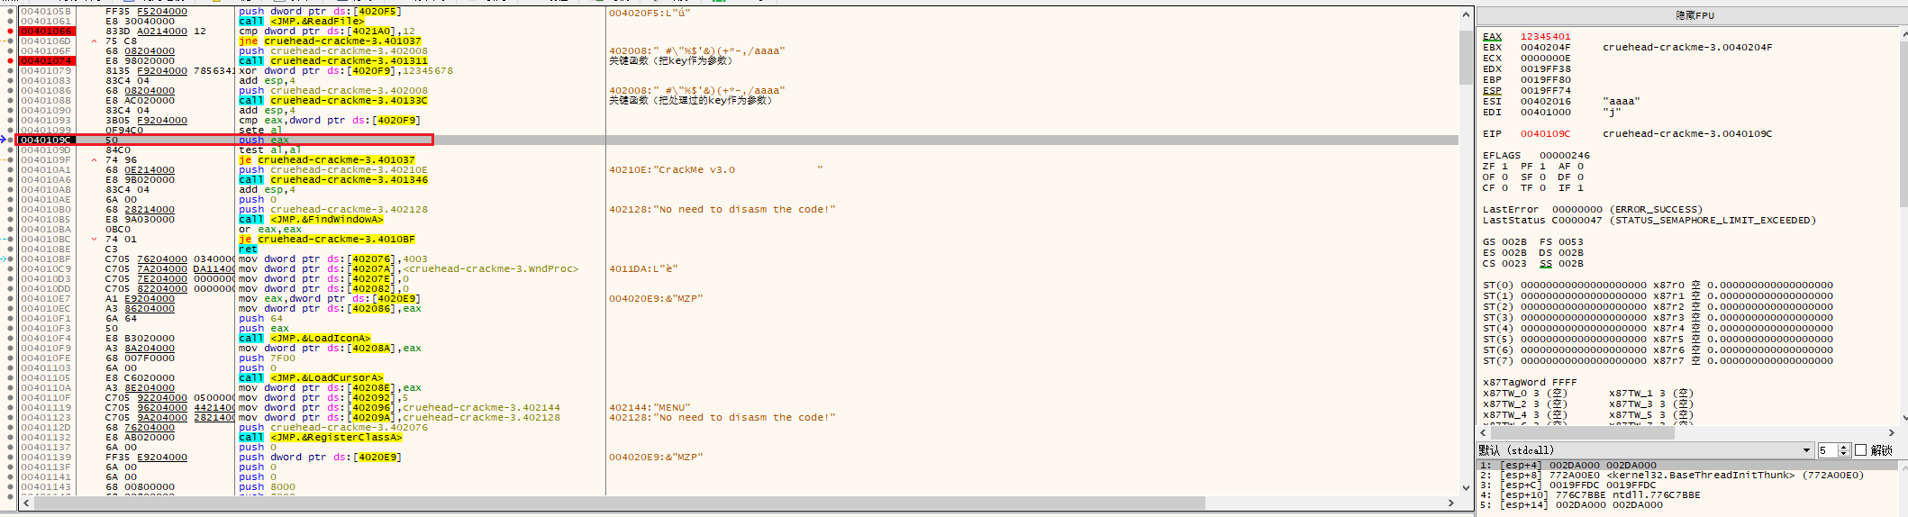The width and height of the screenshot is (1908, 517).
Task: Click the LastError 00000000 (ERROR_SUCCESS) entry
Action: coord(1593,210)
